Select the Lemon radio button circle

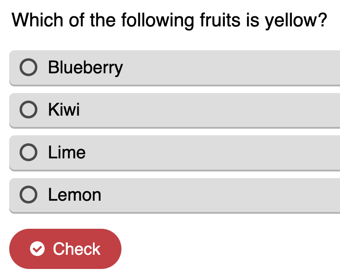click(x=28, y=194)
